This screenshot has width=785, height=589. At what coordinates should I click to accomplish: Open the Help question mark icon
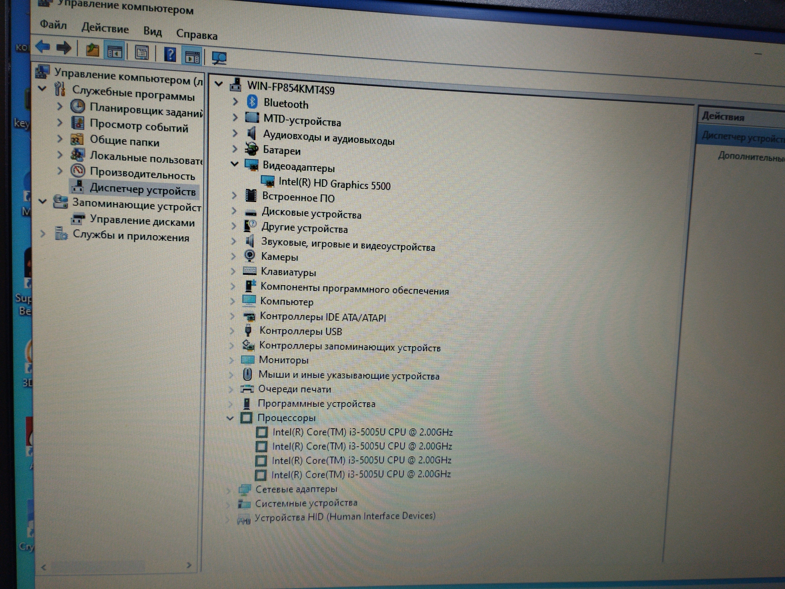click(x=170, y=54)
